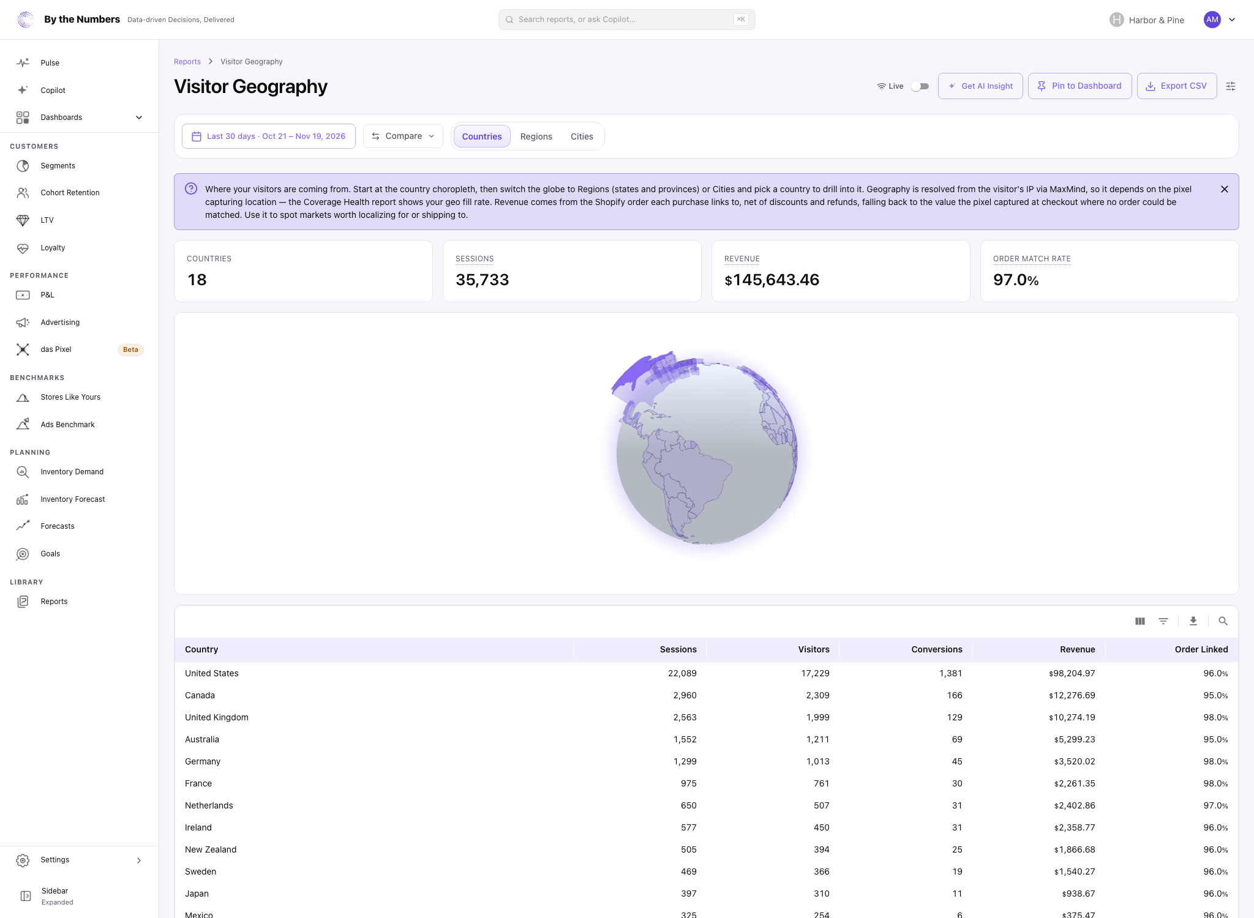Open the Compare dropdown
The width and height of the screenshot is (1254, 918).
[403, 136]
